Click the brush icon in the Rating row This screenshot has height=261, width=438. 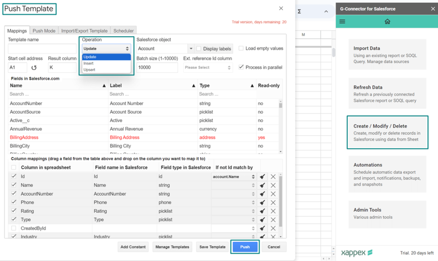tap(262, 211)
